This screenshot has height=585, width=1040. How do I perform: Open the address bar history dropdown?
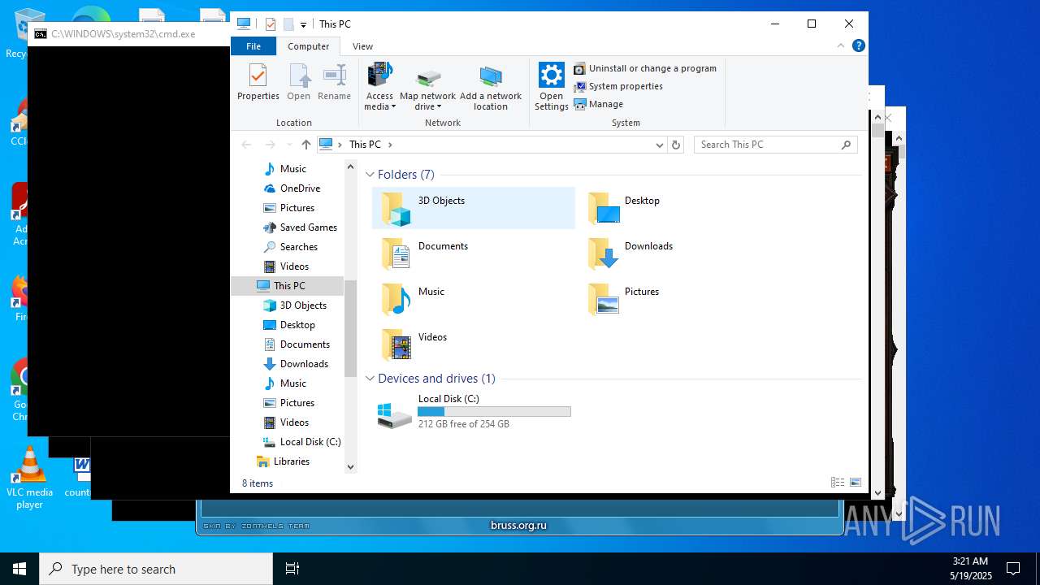pyautogui.click(x=659, y=145)
